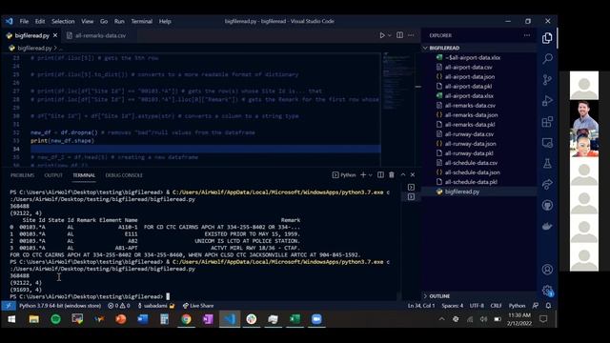Switch to the DEBUG CONSOLE tab

pos(124,175)
